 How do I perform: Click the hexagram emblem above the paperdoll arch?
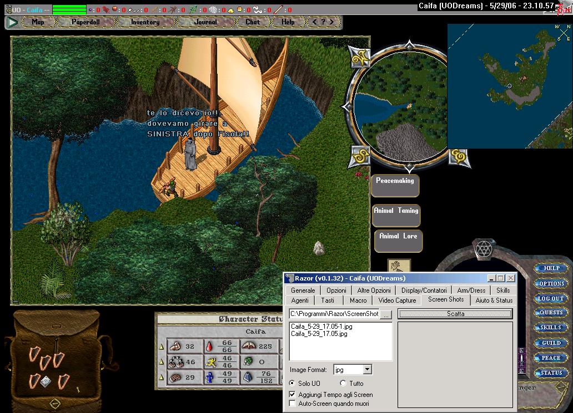tap(484, 249)
